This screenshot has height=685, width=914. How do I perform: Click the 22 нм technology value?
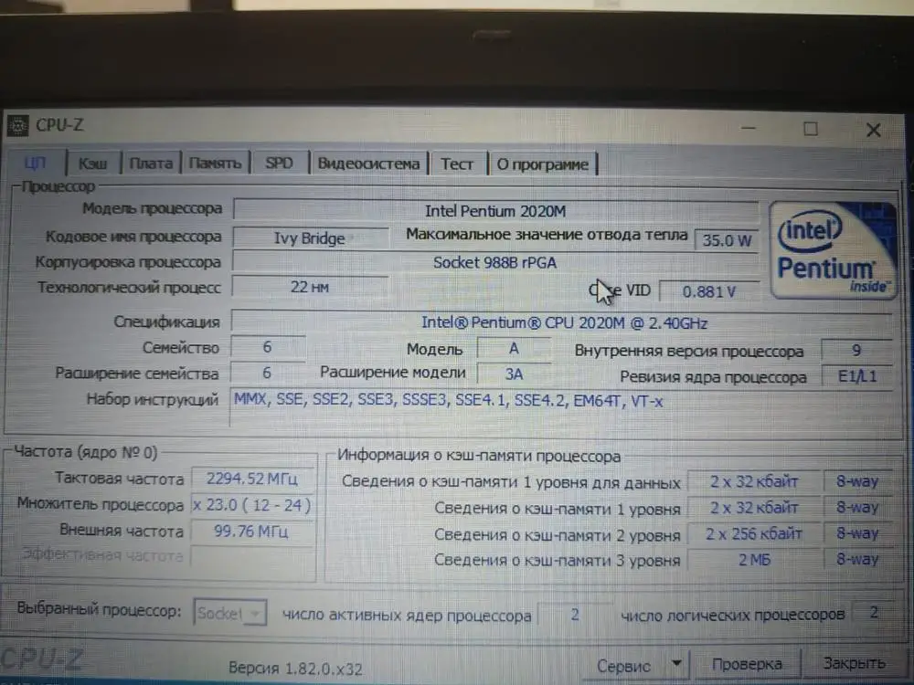coord(310,287)
